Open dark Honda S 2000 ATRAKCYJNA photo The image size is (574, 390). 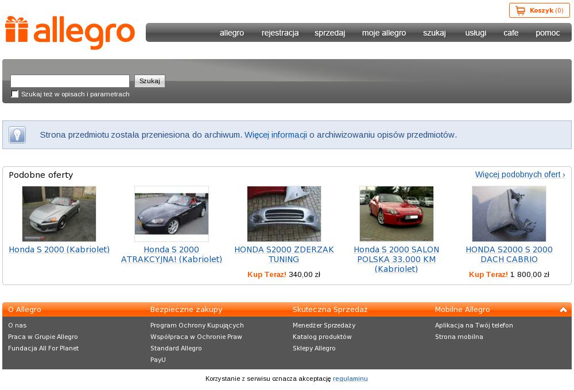tap(171, 214)
